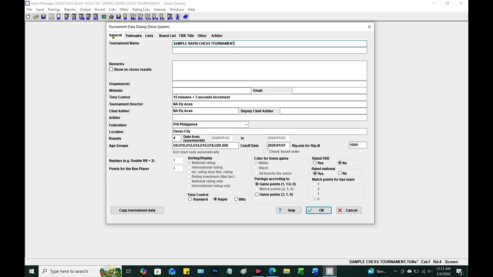Open Sticky Notes from the taskbar
This screenshot has height=277, width=493.
186,271
